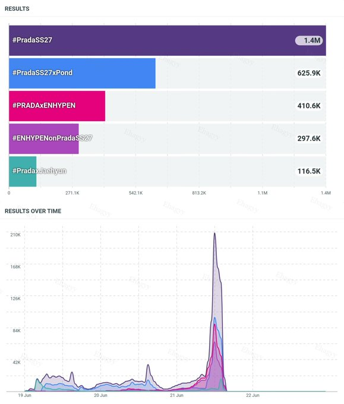Click the 813.2K axis tick label
Image resolution: width=344 pixels, height=404 pixels.
pyautogui.click(x=199, y=193)
